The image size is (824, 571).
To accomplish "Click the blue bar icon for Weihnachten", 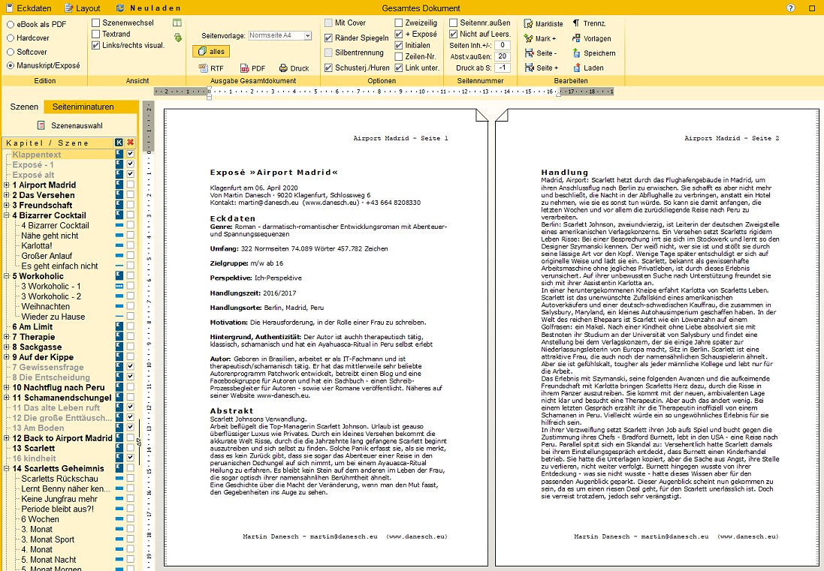I will tap(119, 306).
